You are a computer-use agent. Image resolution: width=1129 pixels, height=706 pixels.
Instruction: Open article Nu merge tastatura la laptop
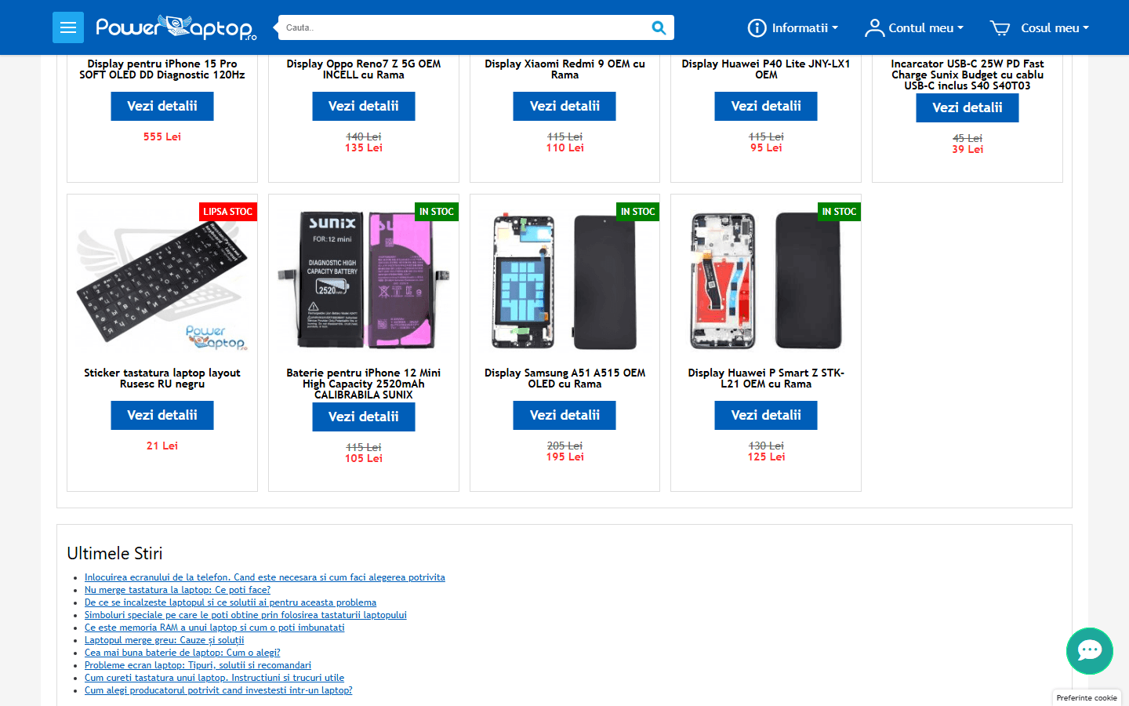pos(177,590)
